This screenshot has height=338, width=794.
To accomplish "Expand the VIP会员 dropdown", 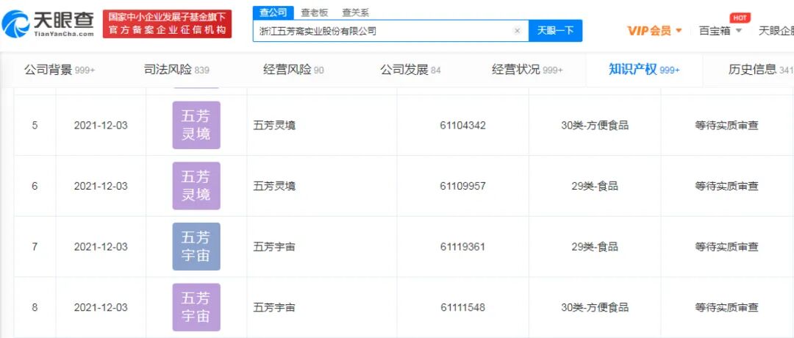I will click(x=655, y=31).
